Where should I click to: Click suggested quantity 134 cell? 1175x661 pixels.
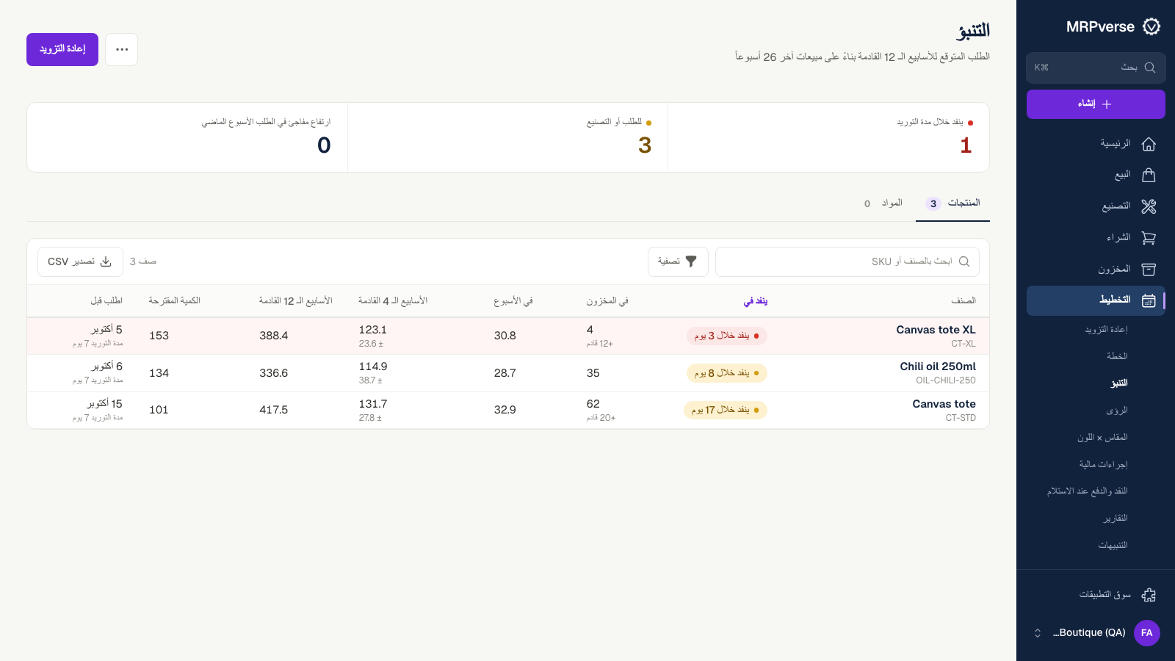coord(159,373)
